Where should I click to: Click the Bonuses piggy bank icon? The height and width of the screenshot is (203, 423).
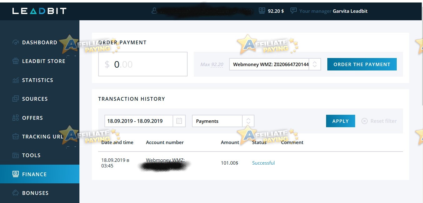16,193
